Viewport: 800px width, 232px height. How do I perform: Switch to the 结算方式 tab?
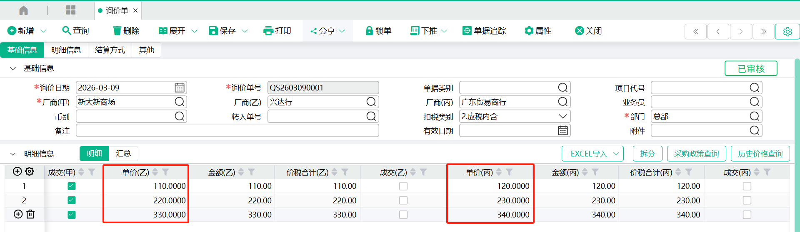(x=110, y=50)
